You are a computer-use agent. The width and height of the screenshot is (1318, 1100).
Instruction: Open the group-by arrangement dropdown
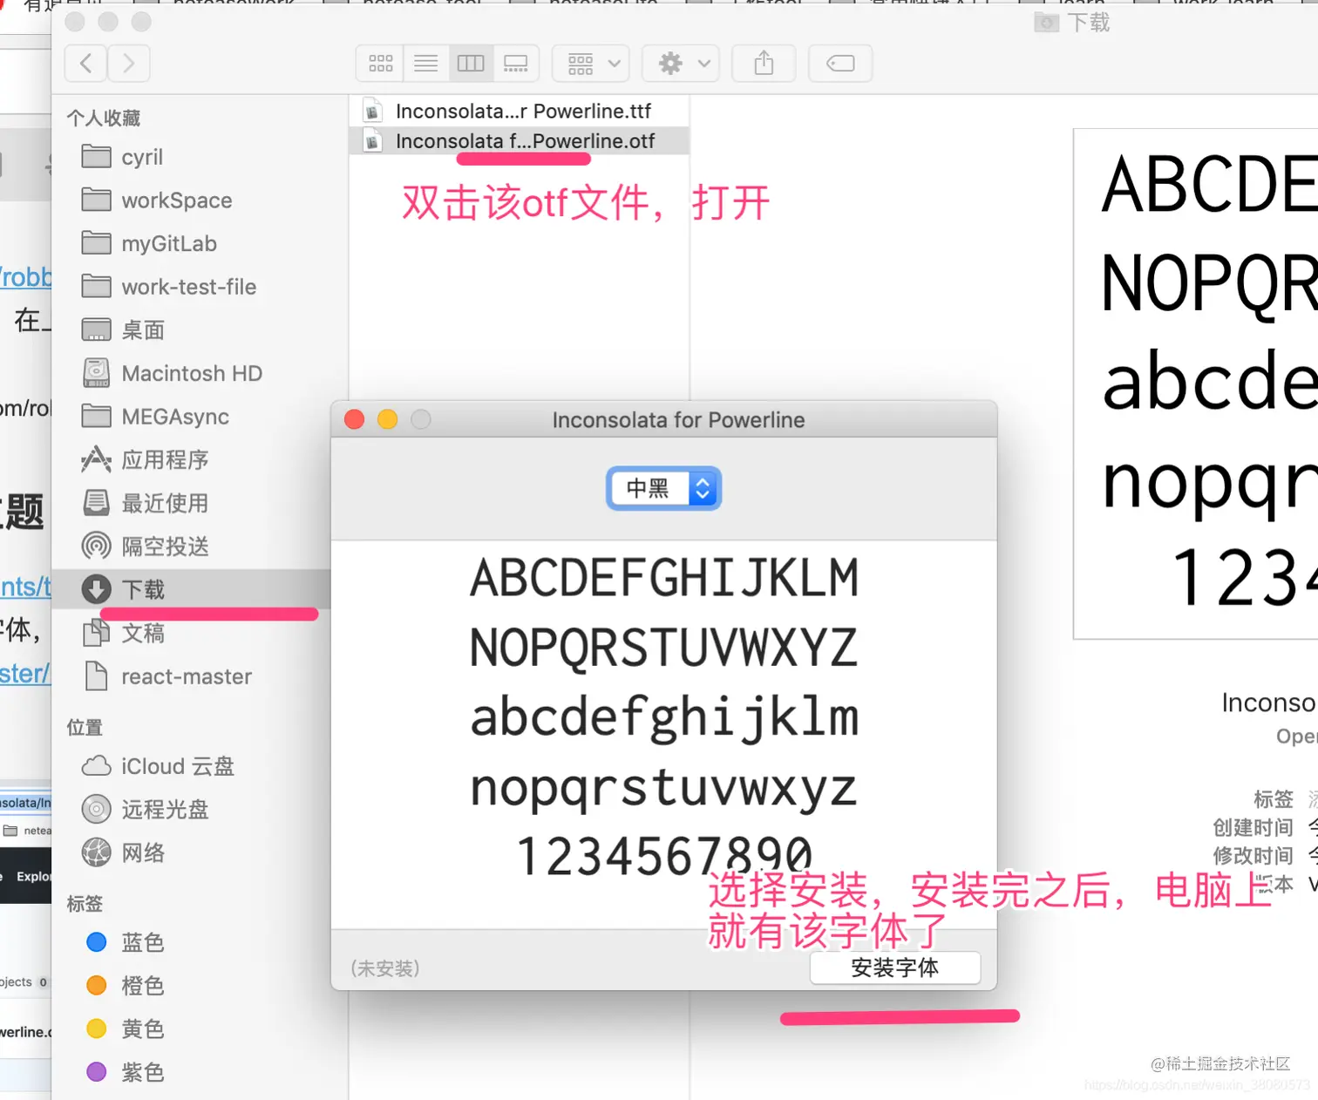(x=592, y=63)
